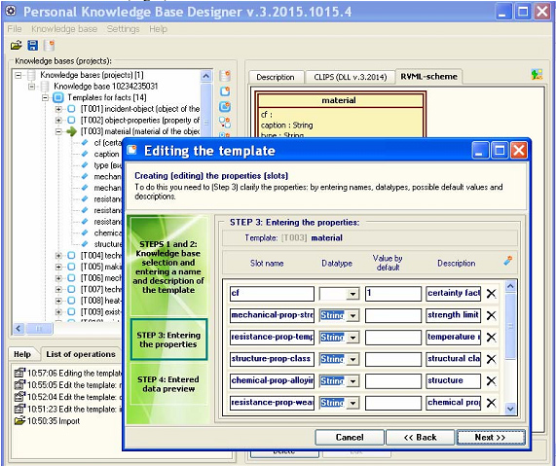Switch to the CLIPS (DLL v.3.2014) tab
Screen dimensions: 556x466
coord(350,77)
